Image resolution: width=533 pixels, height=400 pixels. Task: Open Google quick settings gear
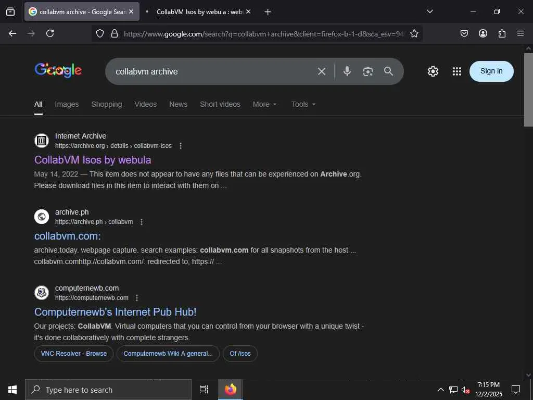433,71
